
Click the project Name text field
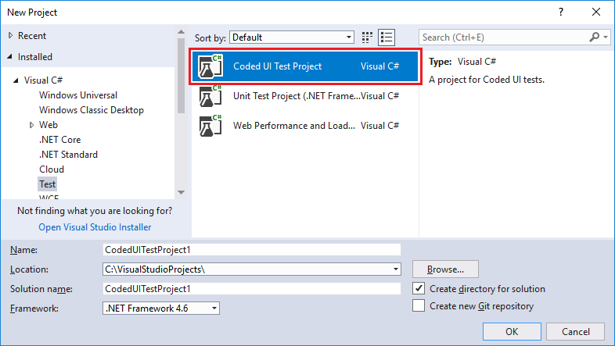251,250
